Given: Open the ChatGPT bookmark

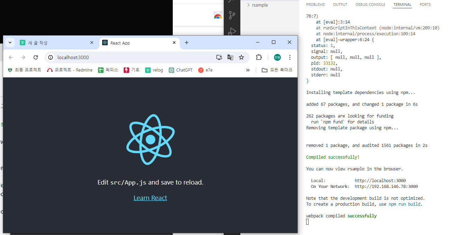Looking at the screenshot, I should (180, 70).
